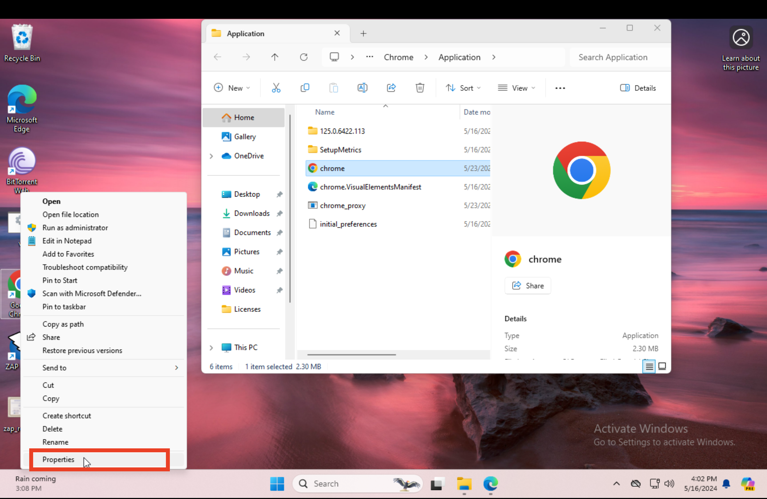This screenshot has width=767, height=499.
Task: Click the Delete trash icon in toolbar
Action: (x=420, y=88)
